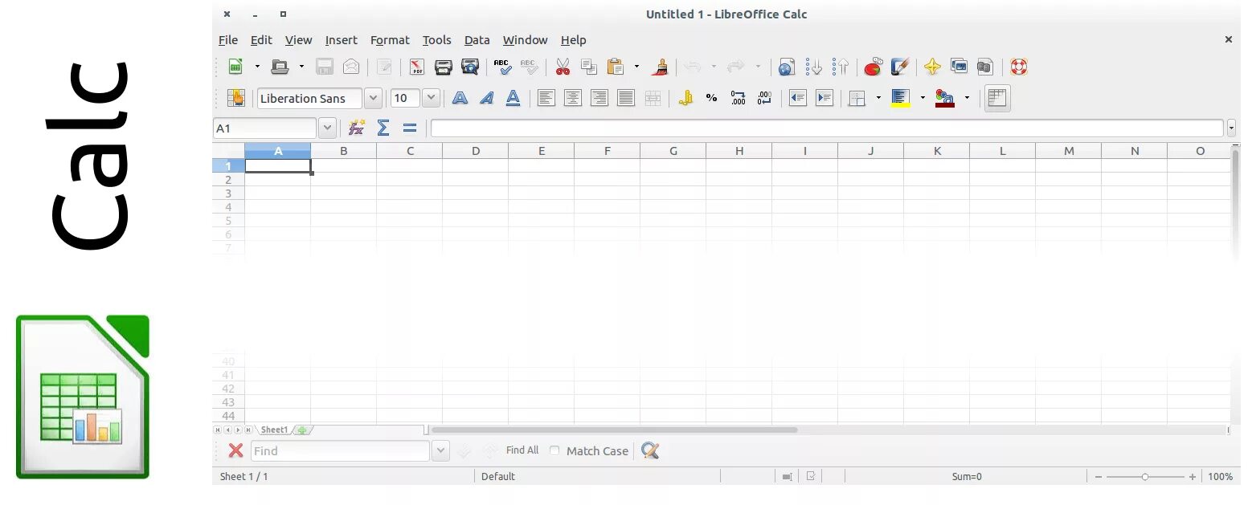Apply dark red font color
Image resolution: width=1248 pixels, height=505 pixels.
click(x=945, y=98)
